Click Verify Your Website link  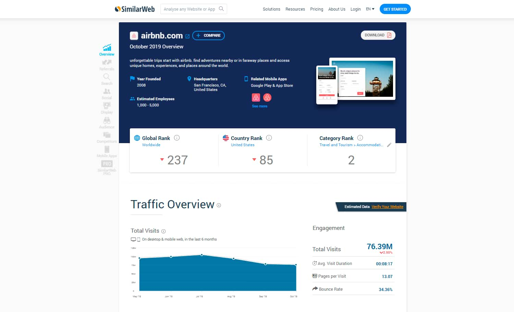387,207
